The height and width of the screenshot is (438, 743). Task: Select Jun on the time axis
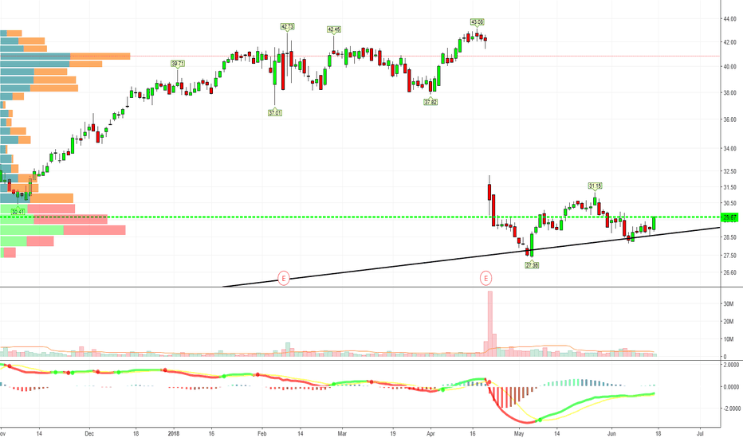611,433
